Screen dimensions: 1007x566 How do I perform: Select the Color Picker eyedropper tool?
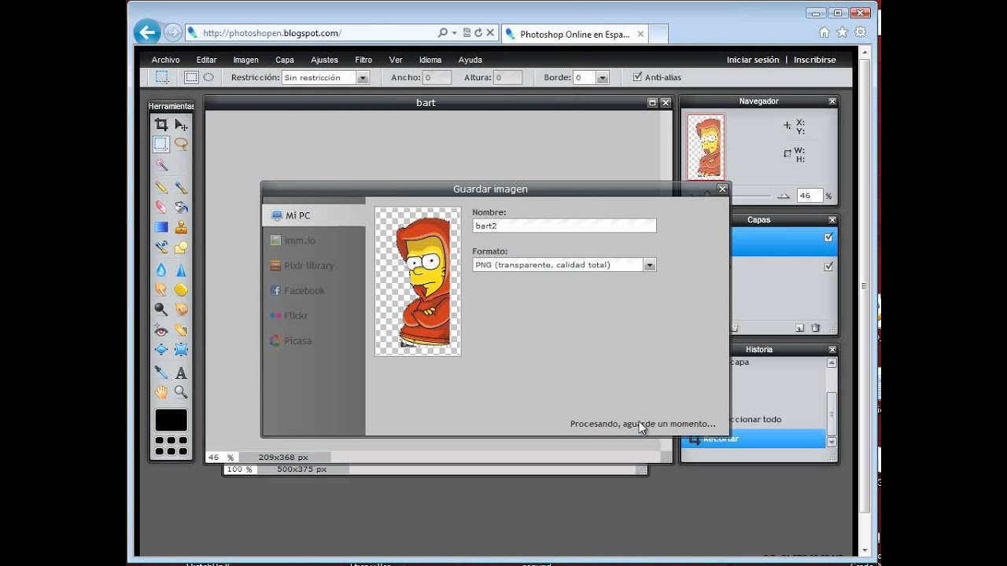tap(161, 373)
